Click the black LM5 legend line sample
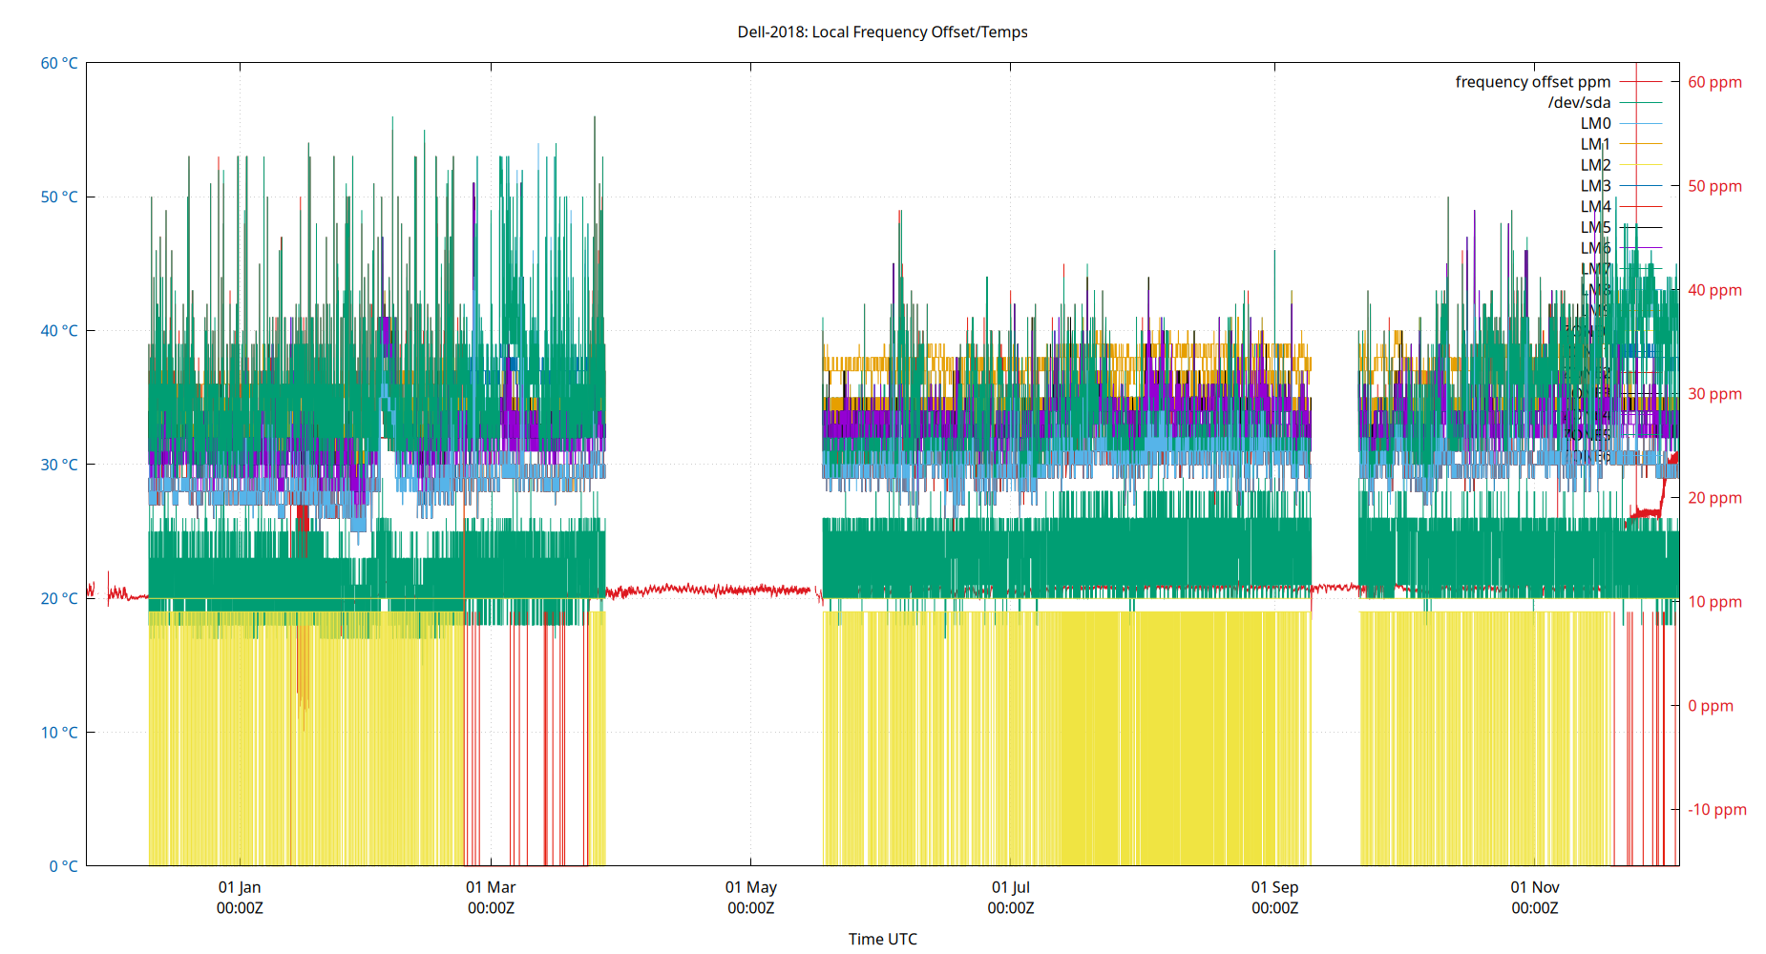 click(x=1641, y=227)
